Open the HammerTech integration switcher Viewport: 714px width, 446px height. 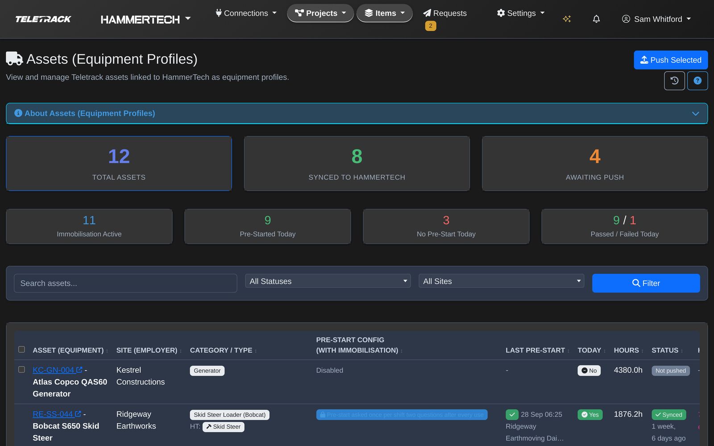point(145,19)
